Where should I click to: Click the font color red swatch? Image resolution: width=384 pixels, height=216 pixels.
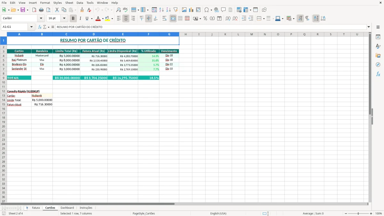click(98, 19)
